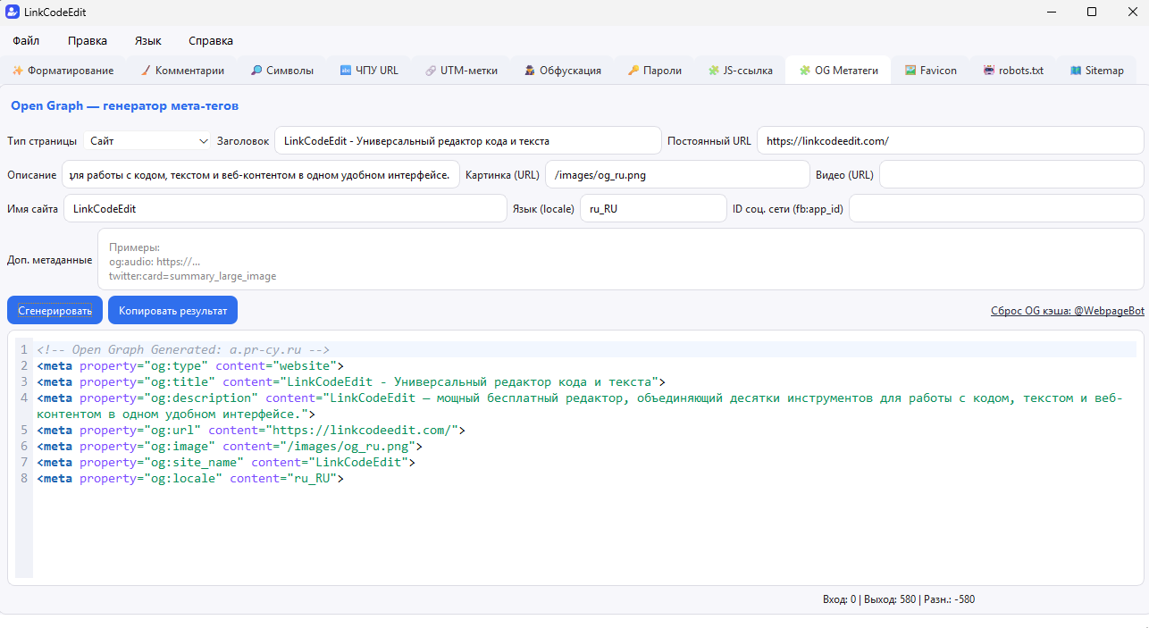The height and width of the screenshot is (628, 1149).
Task: Open the Файл menu
Action: coord(26,41)
